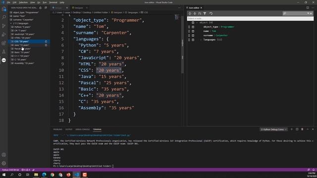
Task: Close the json editor tab
Action: [x=202, y=8]
